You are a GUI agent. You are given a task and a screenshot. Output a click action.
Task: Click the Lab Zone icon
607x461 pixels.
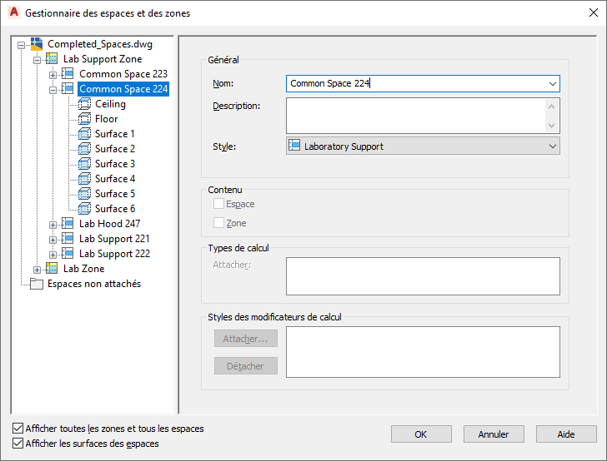[x=52, y=269]
